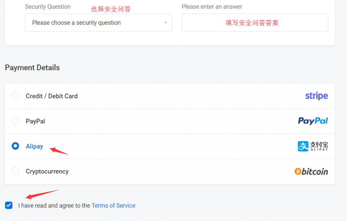Viewport: 347px width, 221px height.
Task: Click the orange Bitcoin coin icon
Action: coord(298,171)
